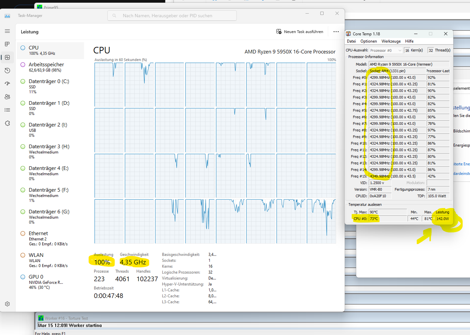Open the Task-Manager navigation hamburger menu
This screenshot has height=335, width=470.
pyautogui.click(x=7, y=31)
